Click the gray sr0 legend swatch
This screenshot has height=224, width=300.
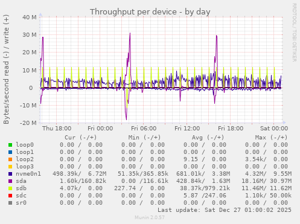tap(10, 203)
